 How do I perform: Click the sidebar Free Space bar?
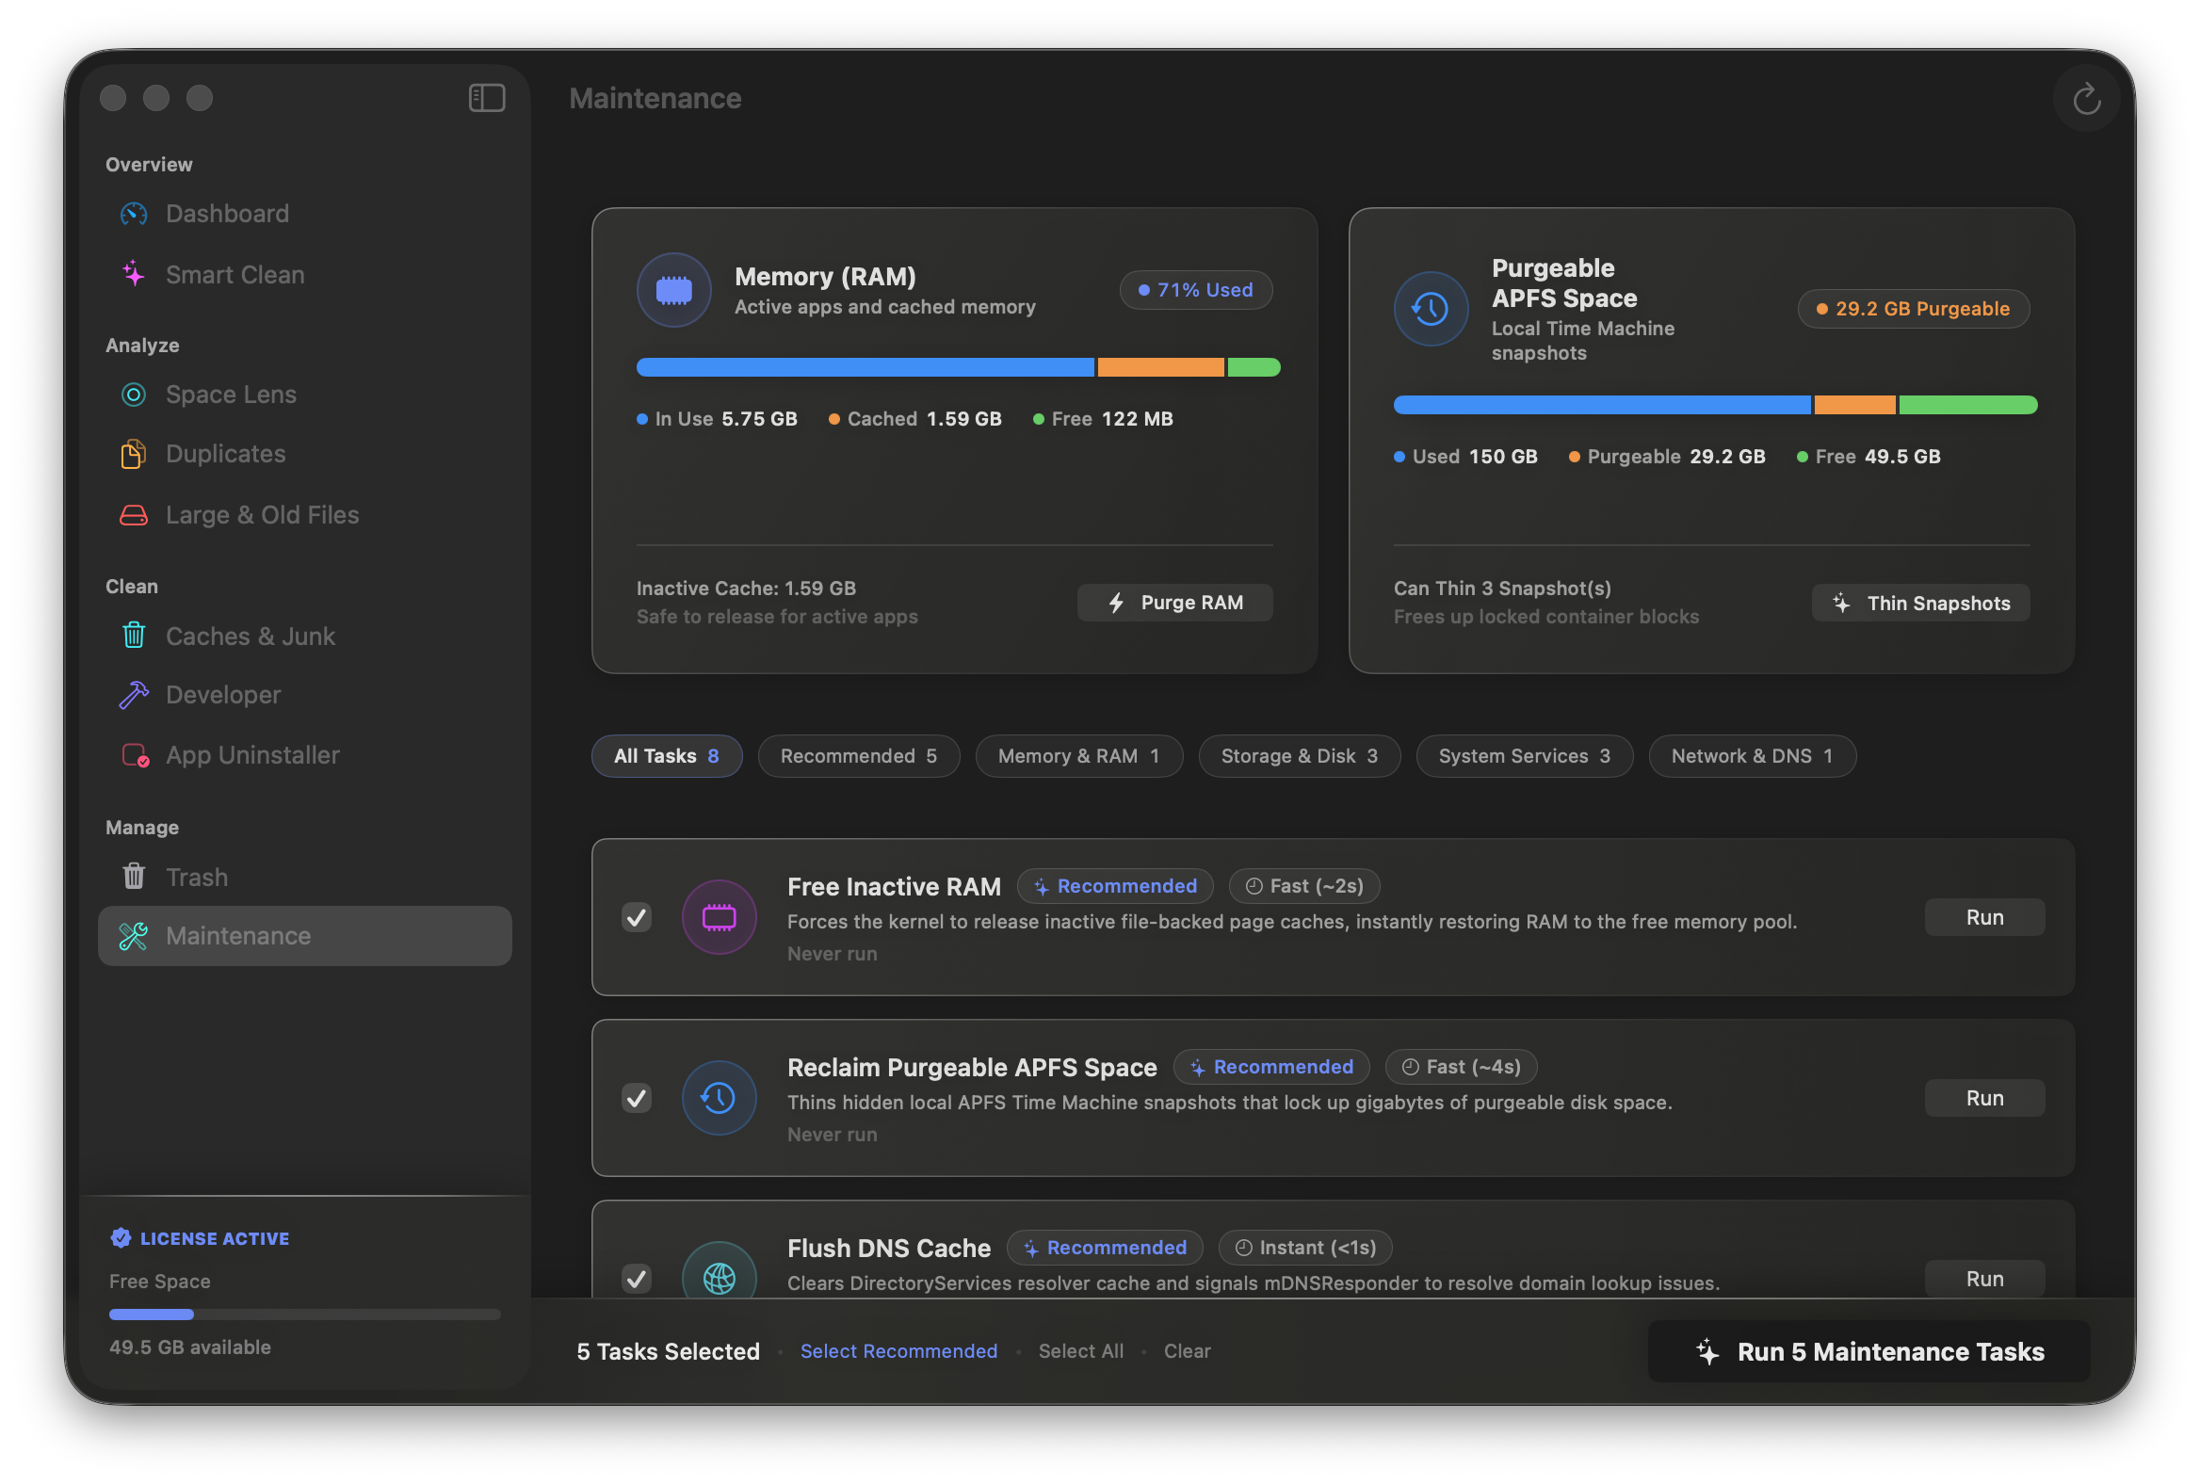[x=305, y=1314]
